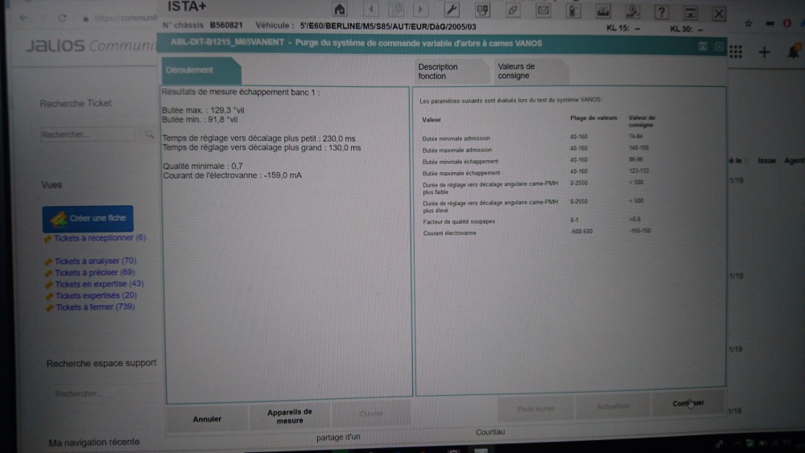Click 'Qualité minimale : 0,7' result line

tap(203, 167)
